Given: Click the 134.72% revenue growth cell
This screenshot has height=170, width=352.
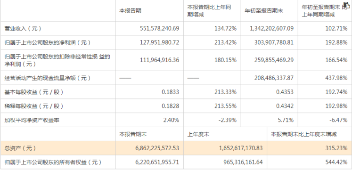Looking at the screenshot, I should point(225,28).
